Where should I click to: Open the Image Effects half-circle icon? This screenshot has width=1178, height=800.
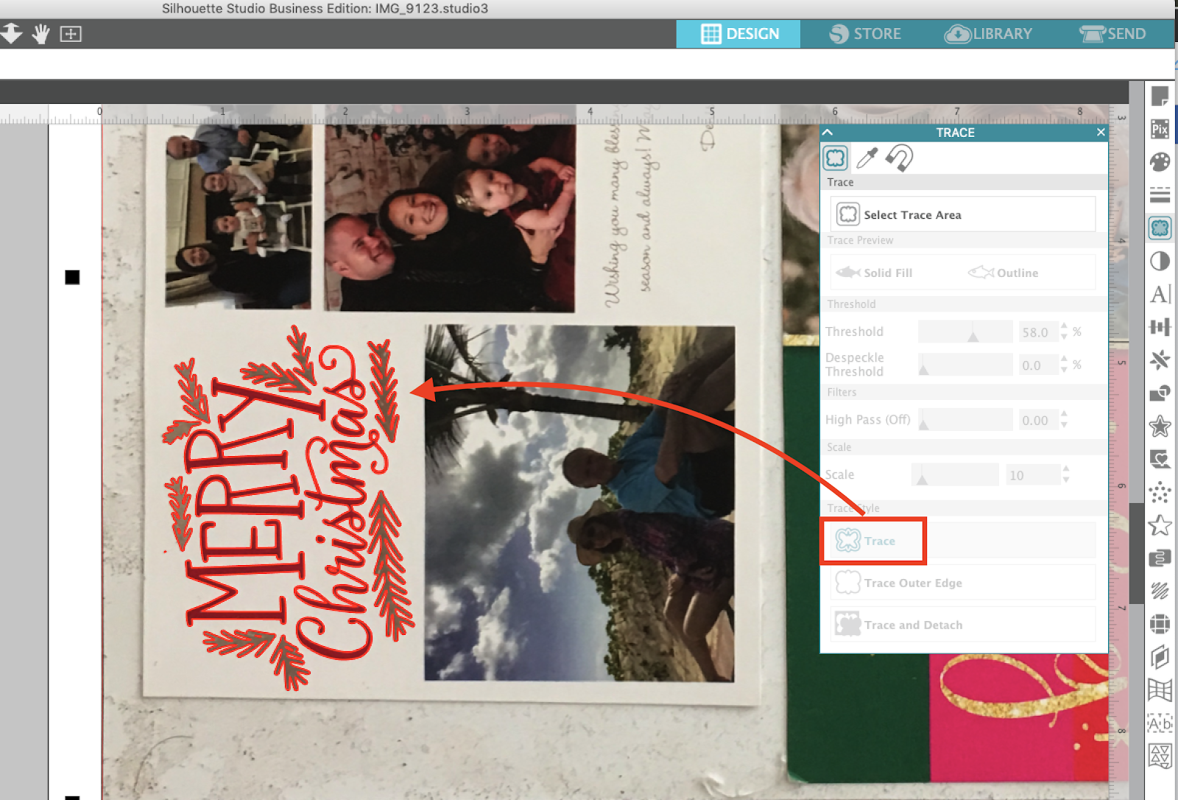coord(1160,261)
